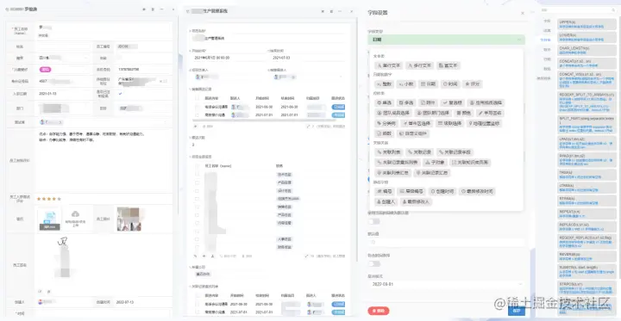The width and height of the screenshot is (621, 321).
Task: Open the employee photo thumbnail
Action: click(x=129, y=219)
